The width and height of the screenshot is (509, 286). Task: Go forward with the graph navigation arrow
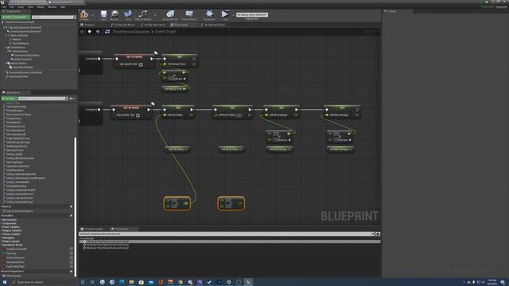98,32
